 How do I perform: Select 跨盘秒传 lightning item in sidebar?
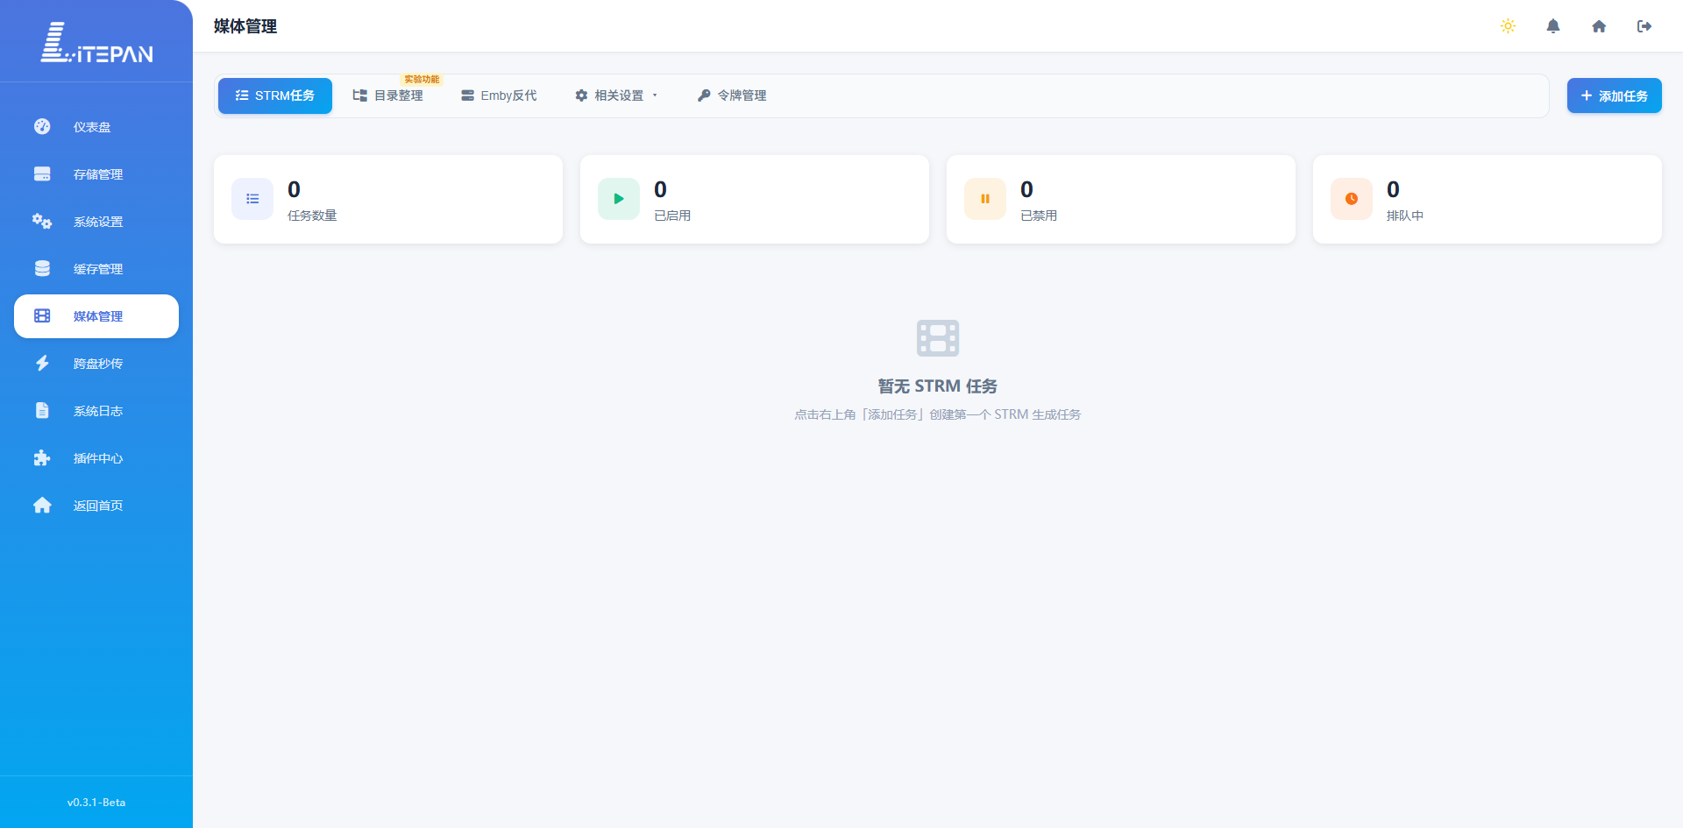(x=96, y=364)
